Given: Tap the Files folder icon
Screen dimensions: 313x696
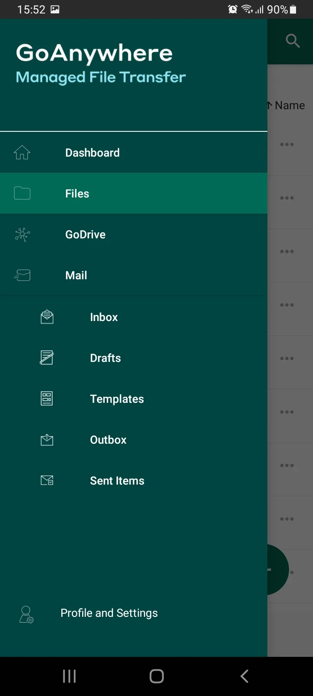Looking at the screenshot, I should tap(22, 193).
